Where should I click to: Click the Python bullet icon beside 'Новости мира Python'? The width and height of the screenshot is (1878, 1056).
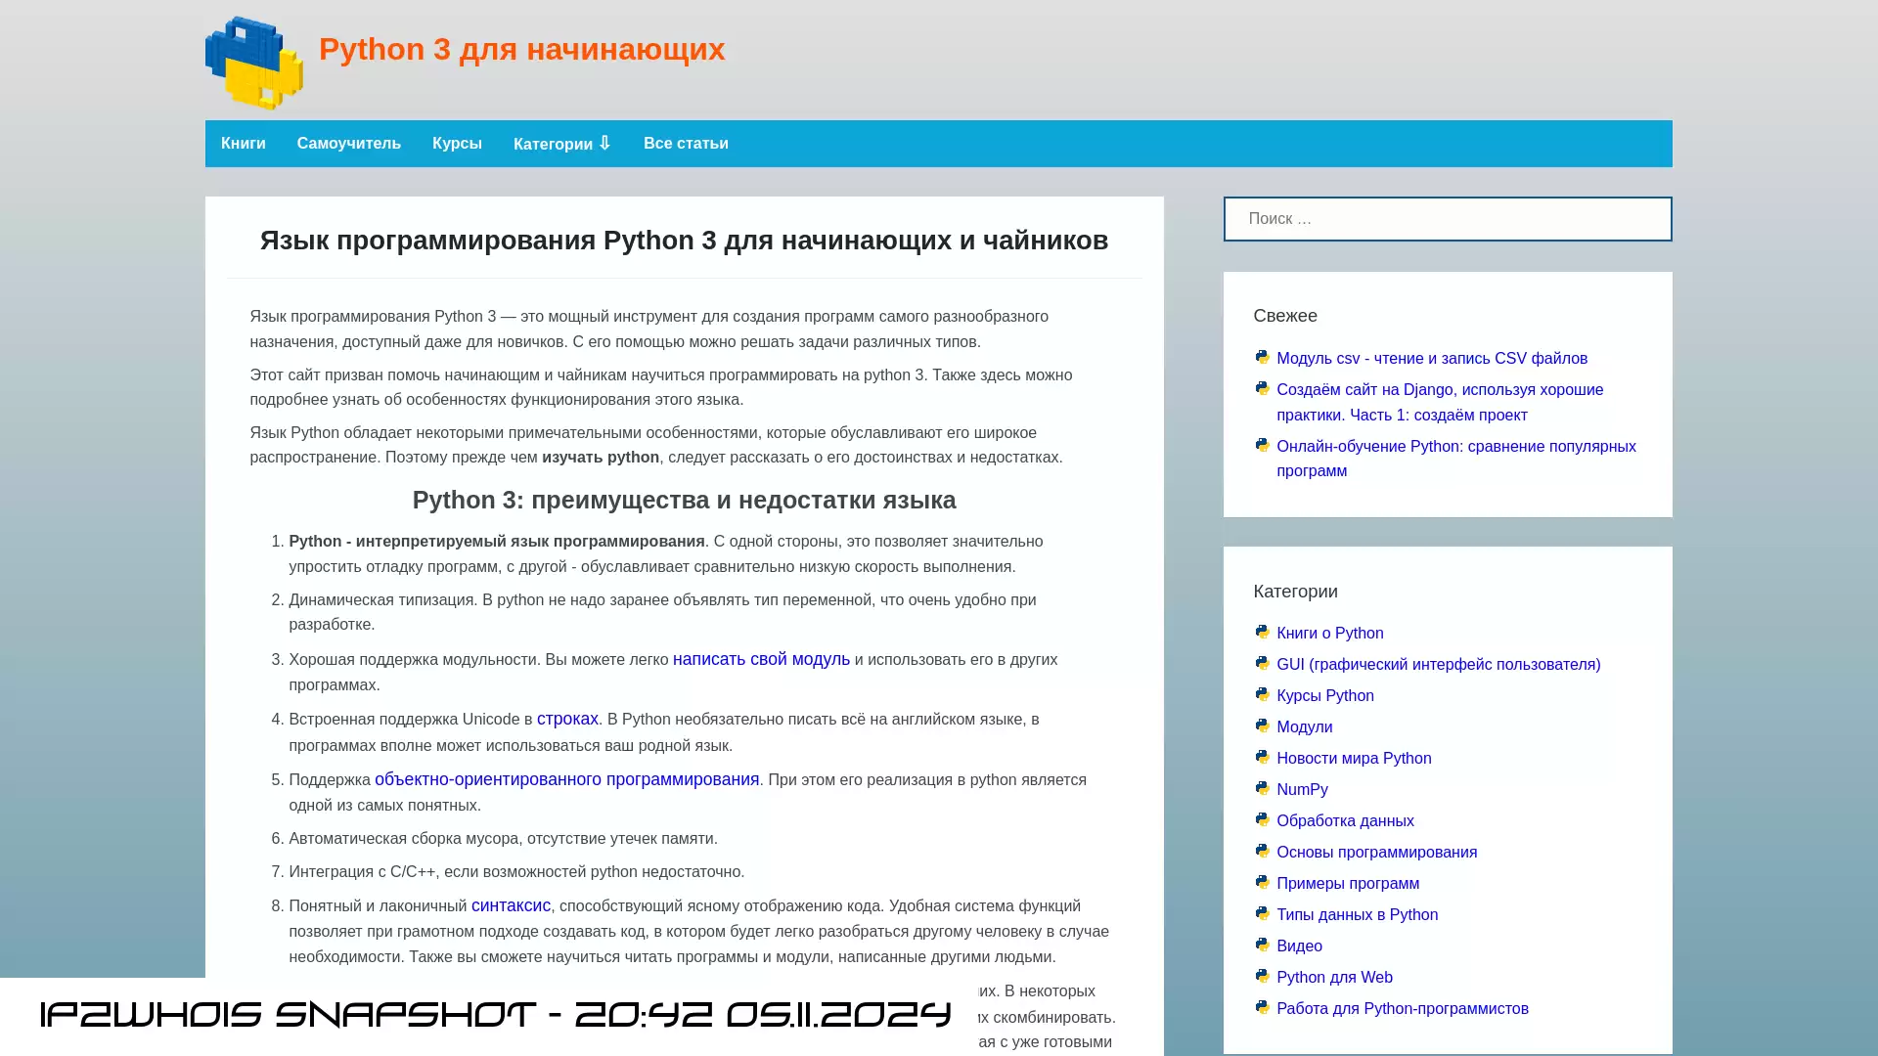pos(1262,757)
